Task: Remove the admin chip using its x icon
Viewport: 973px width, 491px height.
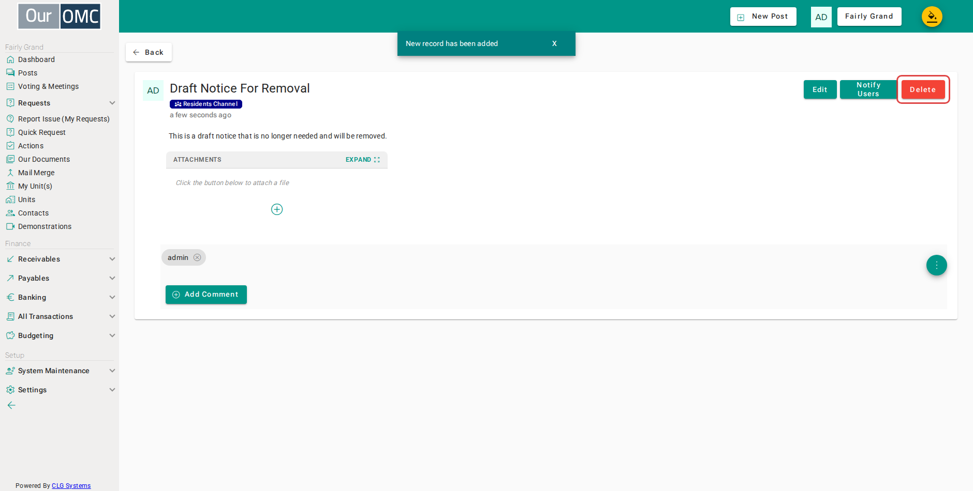Action: (x=197, y=257)
